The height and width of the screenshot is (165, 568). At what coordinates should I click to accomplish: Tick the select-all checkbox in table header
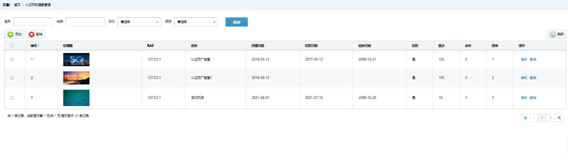pyautogui.click(x=12, y=46)
